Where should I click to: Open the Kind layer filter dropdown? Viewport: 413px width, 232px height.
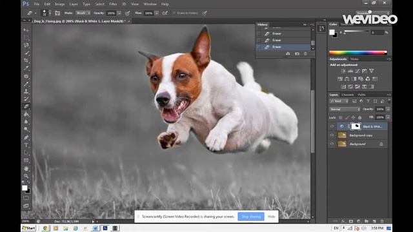pyautogui.click(x=339, y=101)
